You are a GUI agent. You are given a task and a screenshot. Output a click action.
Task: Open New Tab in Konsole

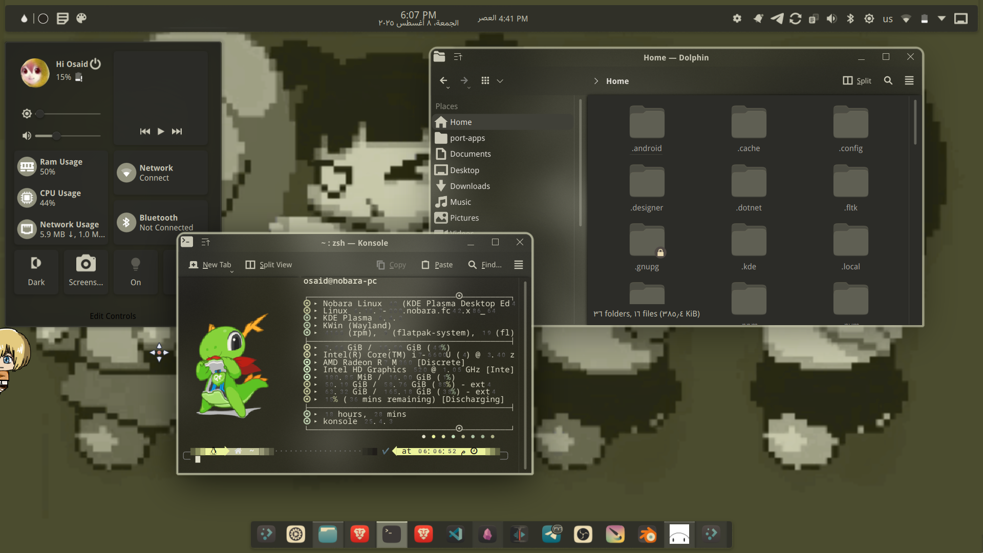[210, 265]
